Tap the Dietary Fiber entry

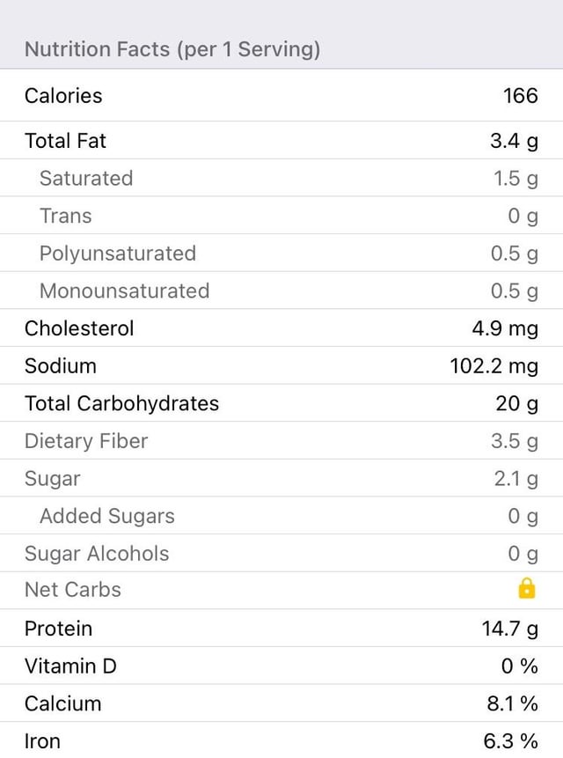(x=281, y=441)
